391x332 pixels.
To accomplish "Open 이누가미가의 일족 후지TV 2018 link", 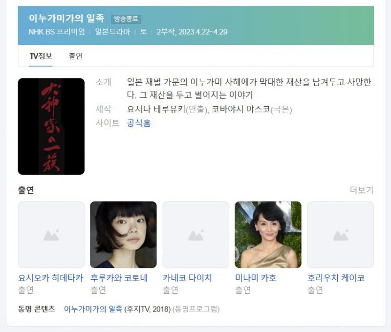I will tap(93, 309).
